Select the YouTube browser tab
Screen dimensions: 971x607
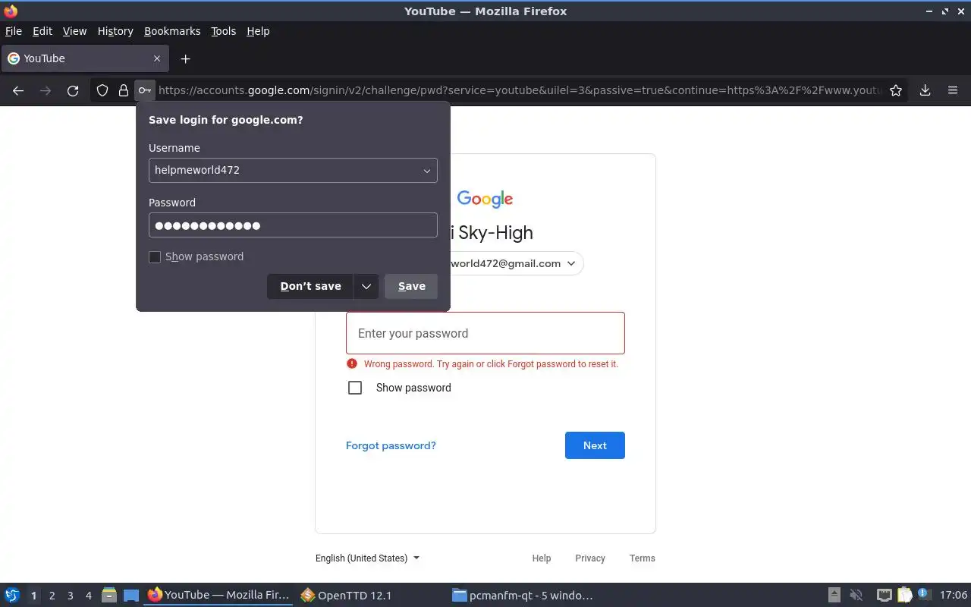coord(83,58)
